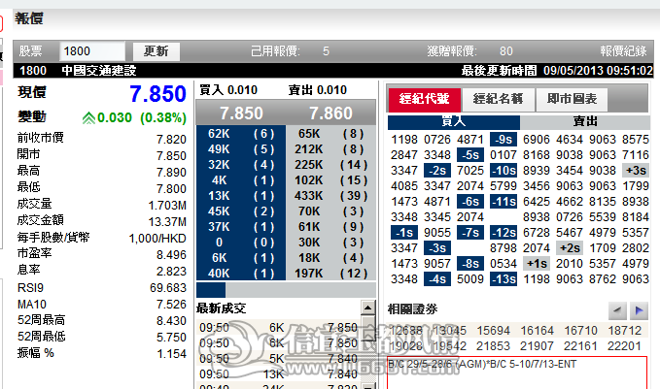
Task: Select broker code 4085 in buy list
Action: point(404,186)
